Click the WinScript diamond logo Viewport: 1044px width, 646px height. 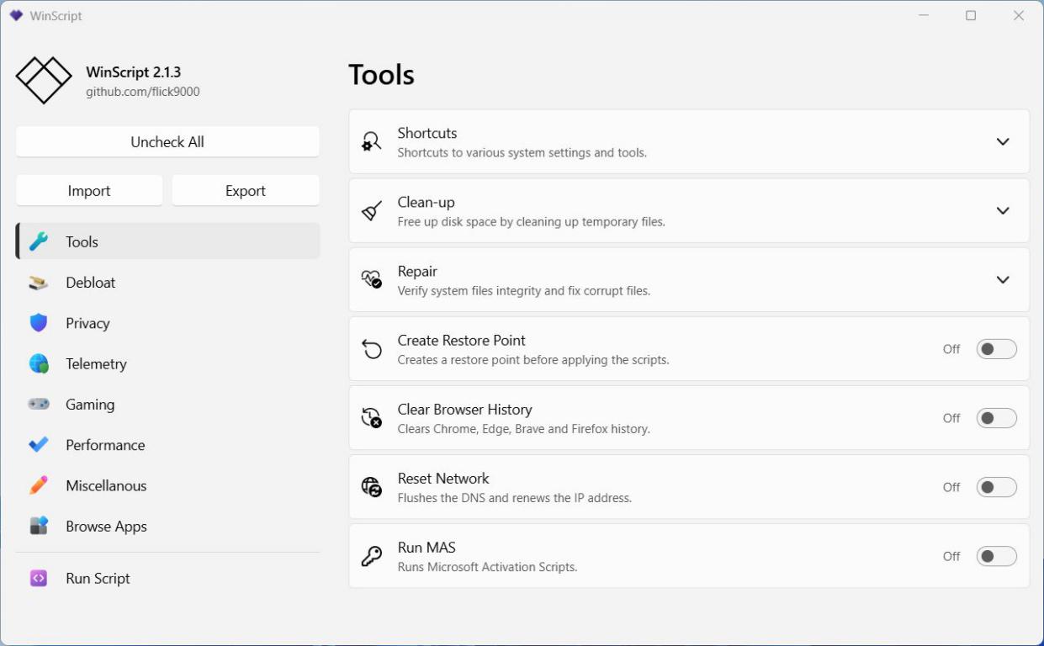(44, 81)
